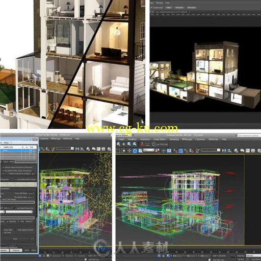This screenshot has height=261, width=261.
Task: Click the Fit Screen button in top-right window
Action: pyautogui.click(x=179, y=8)
